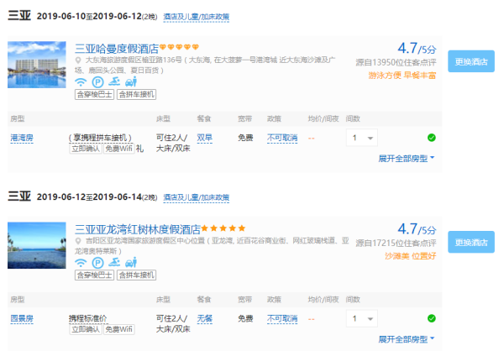Click 沙滩美 位置好 highlight text

(411, 256)
